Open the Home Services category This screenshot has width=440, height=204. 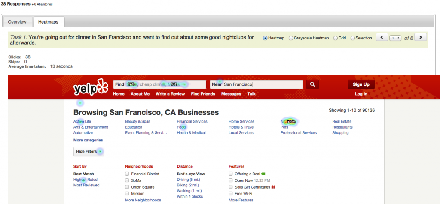[241, 121]
